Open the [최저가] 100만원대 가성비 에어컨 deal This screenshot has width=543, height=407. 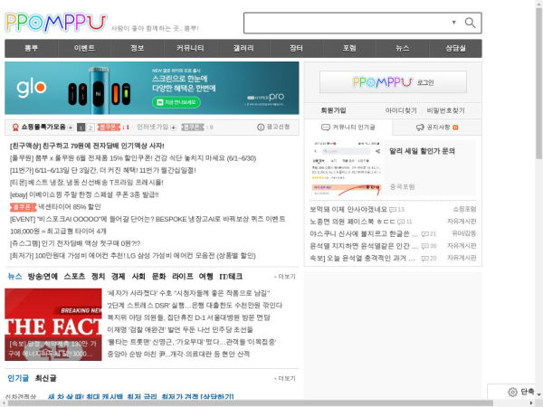pos(133,255)
